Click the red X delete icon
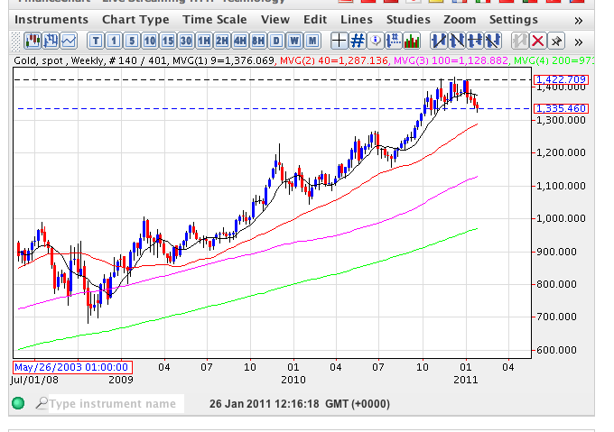Viewport: 614px width, 432px height. click(538, 41)
